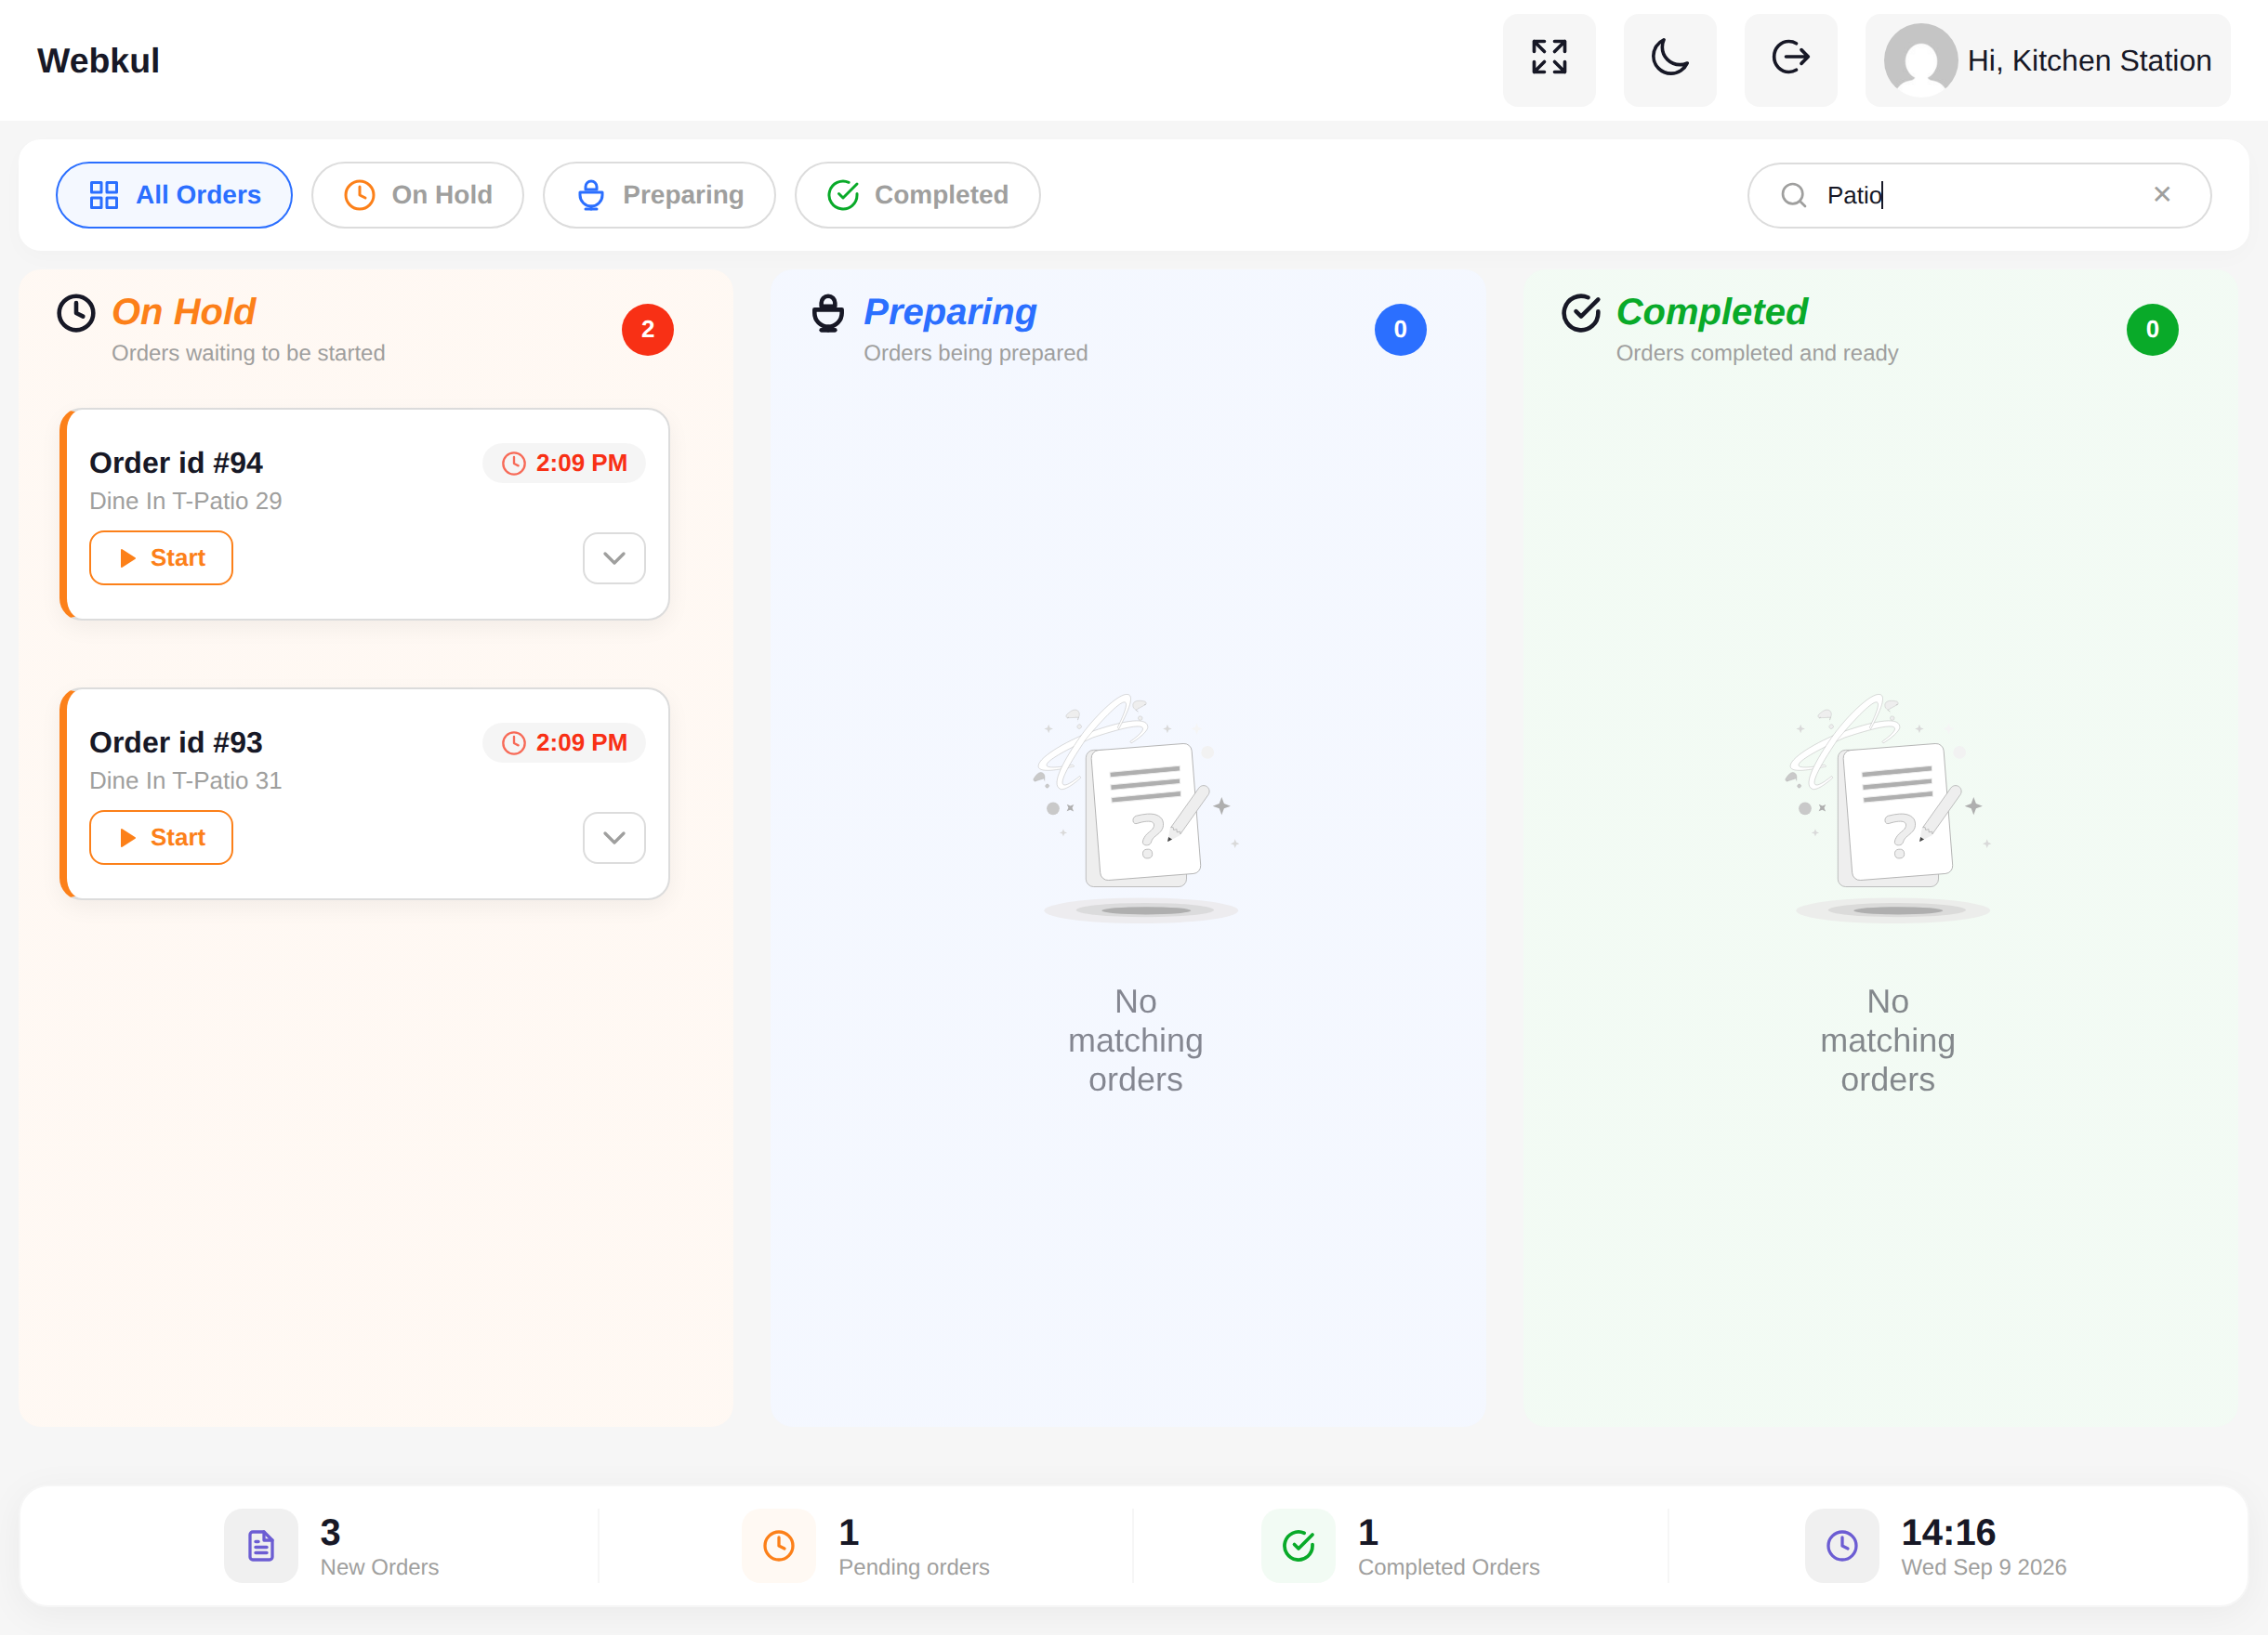Click the purple clock icon beside 14:16
Viewport: 2268px width, 1635px height.
point(1842,1545)
